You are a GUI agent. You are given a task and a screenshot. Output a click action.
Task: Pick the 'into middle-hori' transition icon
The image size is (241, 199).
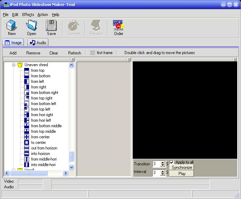pos(27,165)
